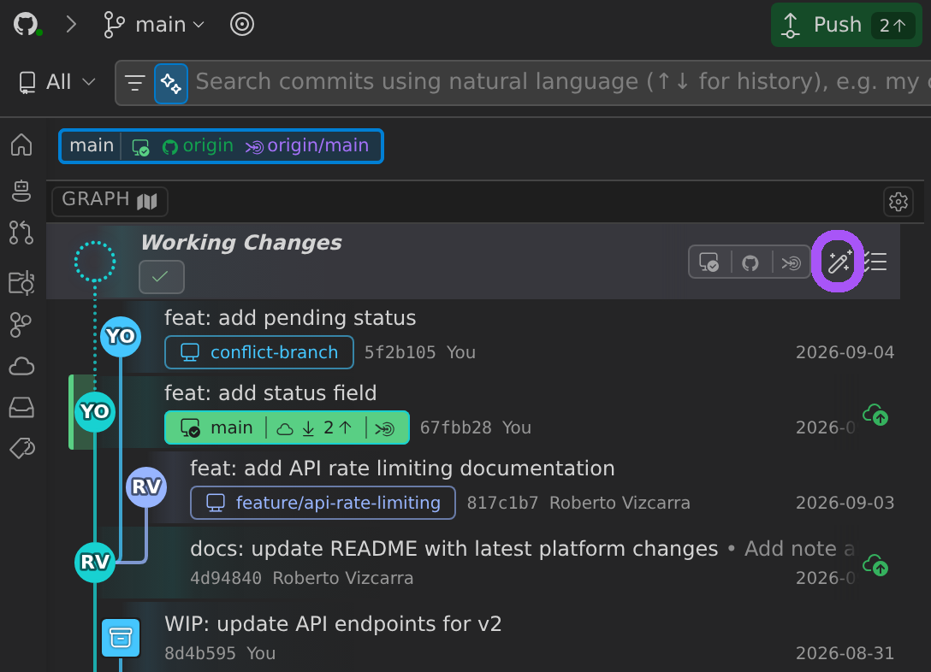Image resolution: width=931 pixels, height=672 pixels.
Task: Click upstream icon in Working Changes toolbar
Action: [x=791, y=262]
